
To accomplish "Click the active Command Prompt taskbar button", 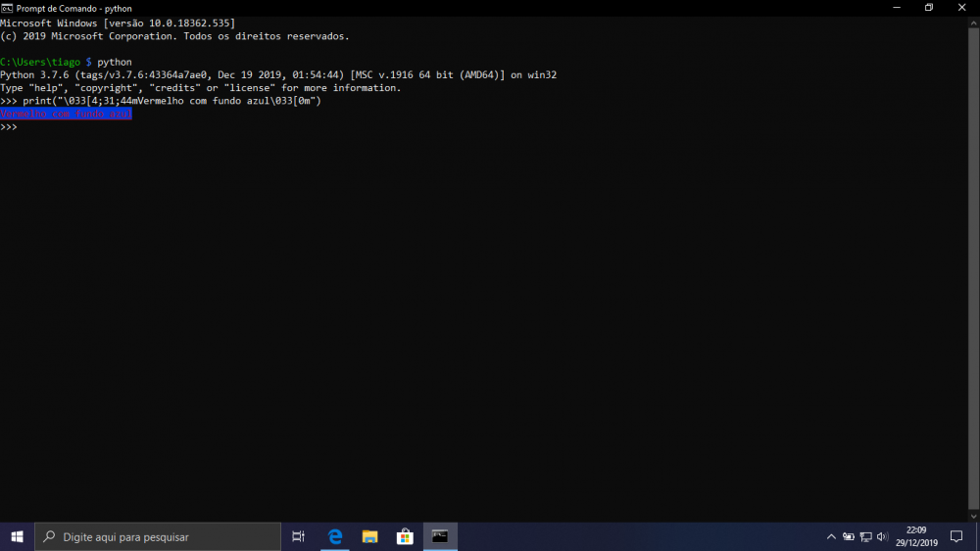I will [440, 536].
